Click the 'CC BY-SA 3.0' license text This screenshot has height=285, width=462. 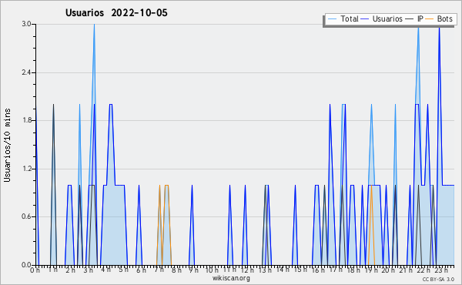pyautogui.click(x=438, y=280)
